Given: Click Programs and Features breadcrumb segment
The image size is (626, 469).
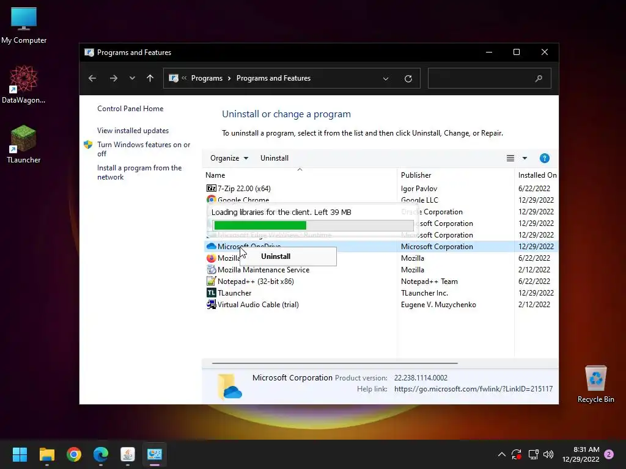Looking at the screenshot, I should pyautogui.click(x=273, y=78).
